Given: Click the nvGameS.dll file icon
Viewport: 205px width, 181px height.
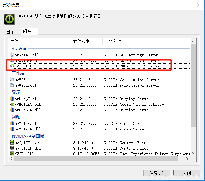Looking at the screenshot, I should point(12,55).
